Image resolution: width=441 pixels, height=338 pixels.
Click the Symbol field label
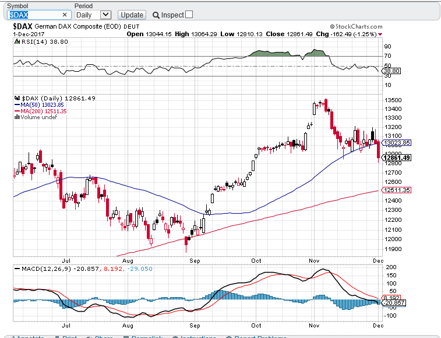17,6
